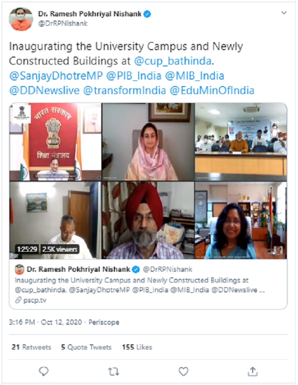Like the tweet with heart icon

click(x=184, y=371)
